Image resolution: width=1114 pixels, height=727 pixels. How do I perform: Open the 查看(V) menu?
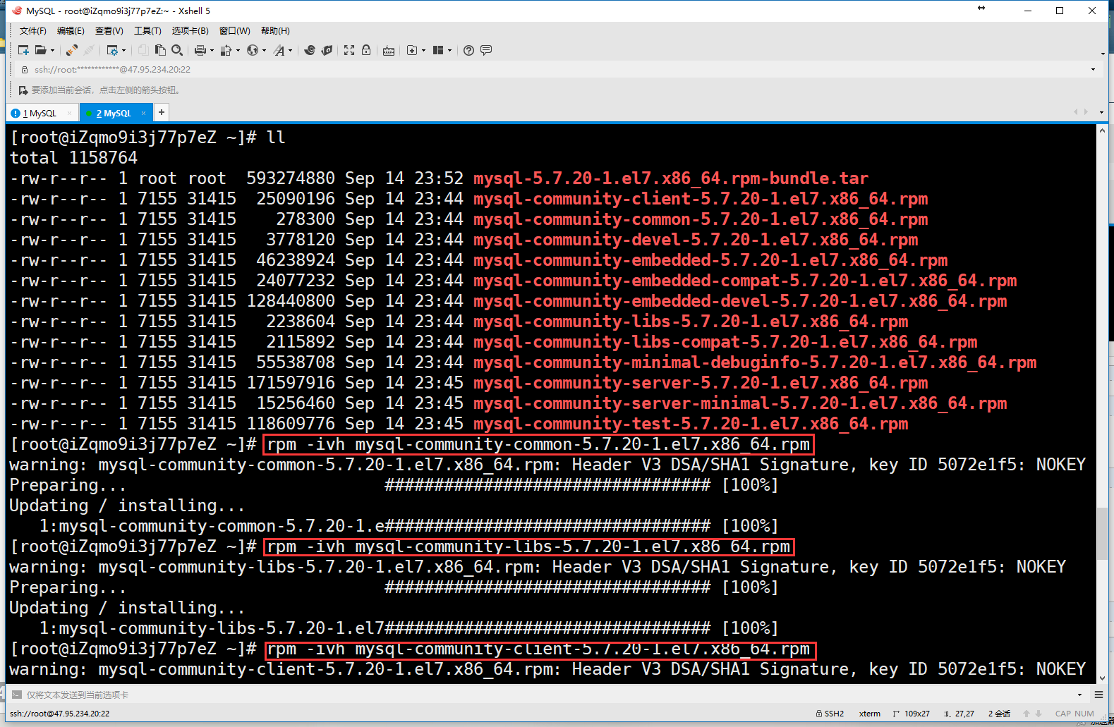click(x=109, y=31)
